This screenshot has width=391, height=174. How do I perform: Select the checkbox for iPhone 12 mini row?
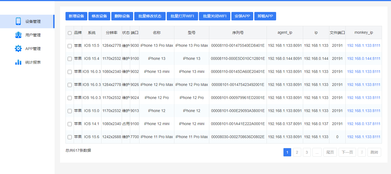[x=70, y=124]
